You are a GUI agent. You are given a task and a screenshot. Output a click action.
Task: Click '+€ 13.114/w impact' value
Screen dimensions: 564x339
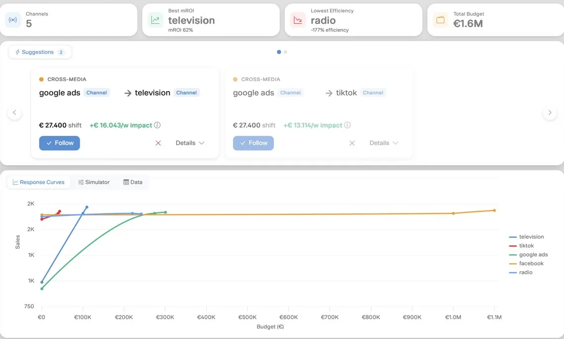(313, 125)
